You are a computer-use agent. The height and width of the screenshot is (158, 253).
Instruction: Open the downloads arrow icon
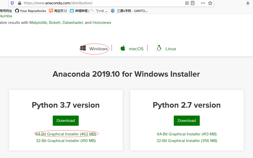pos(248,3)
